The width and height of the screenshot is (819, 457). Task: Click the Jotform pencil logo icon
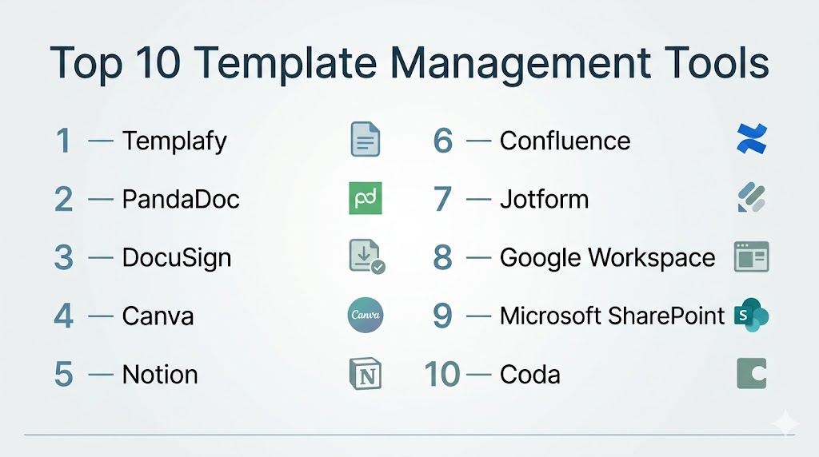pos(751,198)
